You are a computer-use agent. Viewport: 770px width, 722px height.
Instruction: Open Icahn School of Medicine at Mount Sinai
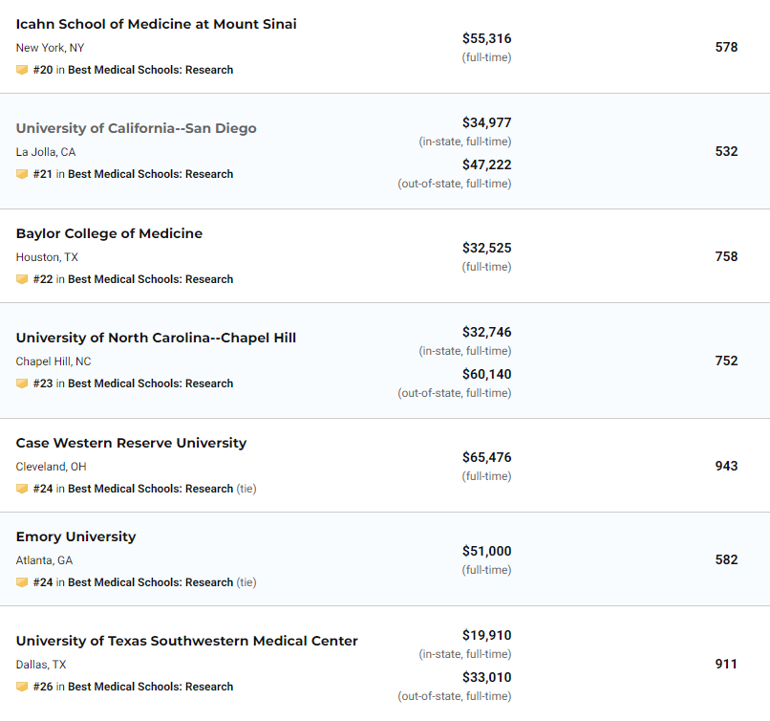coord(156,24)
